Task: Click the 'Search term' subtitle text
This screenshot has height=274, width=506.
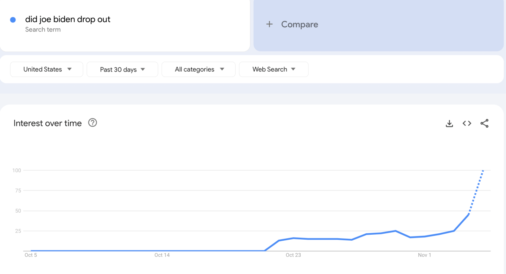Action: (43, 30)
